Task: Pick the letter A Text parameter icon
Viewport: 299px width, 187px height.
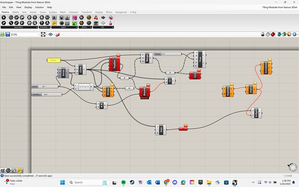Action: (x=47, y=23)
